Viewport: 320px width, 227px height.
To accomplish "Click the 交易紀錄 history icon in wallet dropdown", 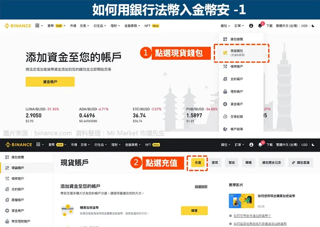I will tap(225, 117).
